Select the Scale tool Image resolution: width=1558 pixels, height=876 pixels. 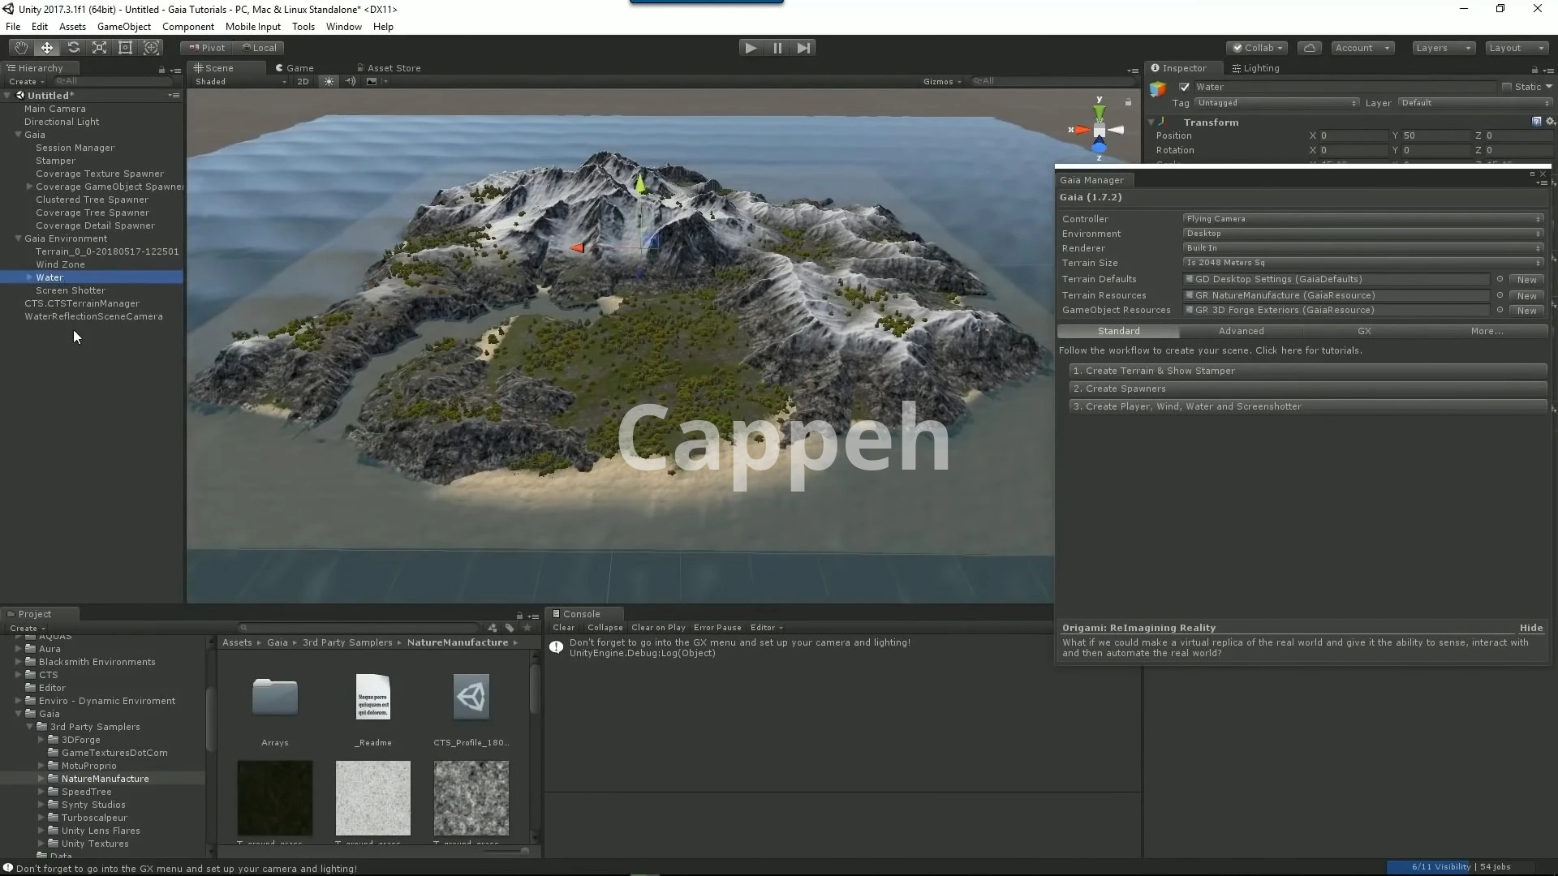pos(99,48)
